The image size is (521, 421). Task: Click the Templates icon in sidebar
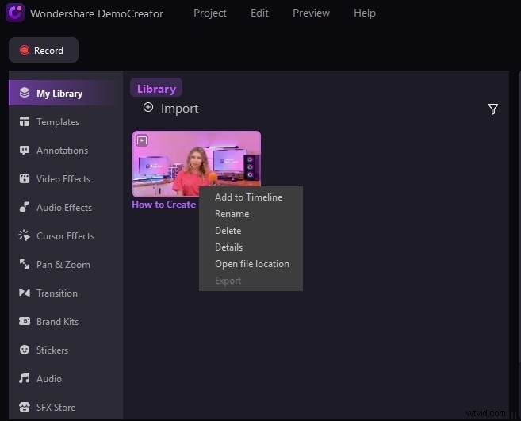pos(25,121)
